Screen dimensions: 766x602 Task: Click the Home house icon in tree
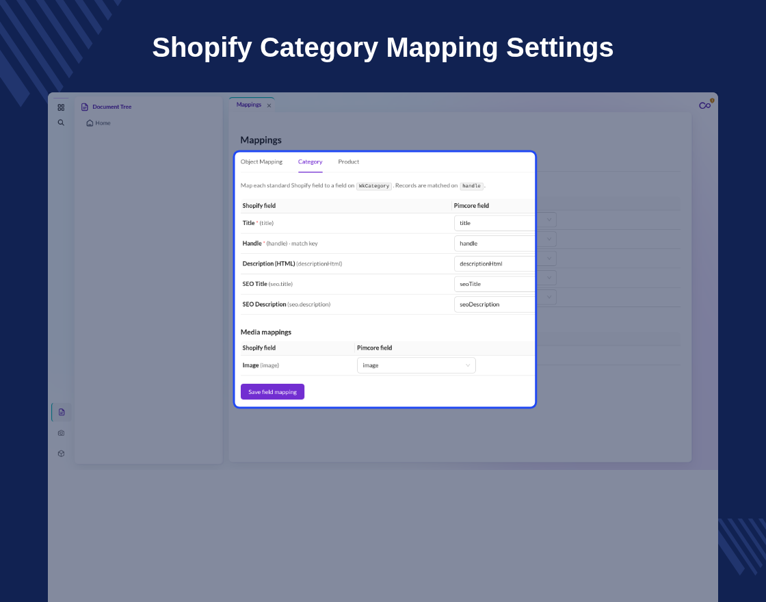90,123
